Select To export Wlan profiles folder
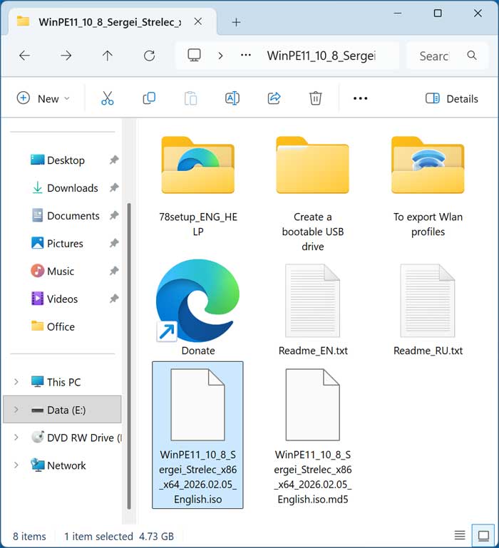499x548 pixels. (428, 187)
